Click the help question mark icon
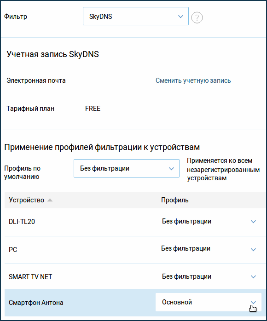This screenshot has width=267, height=321. [197, 17]
